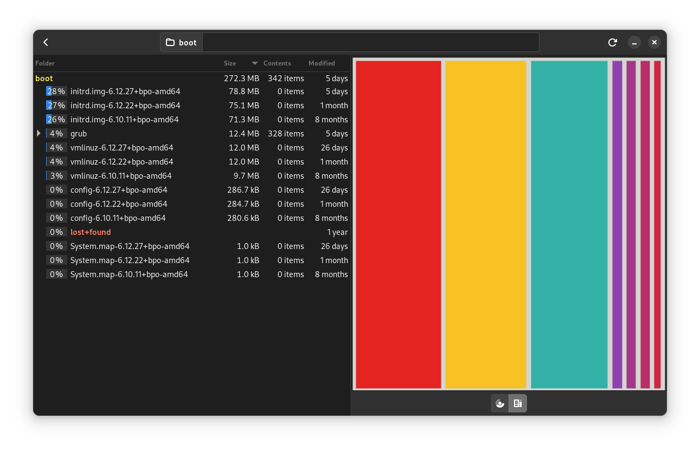The width and height of the screenshot is (700, 452).
Task: Click the red rectangle in the treemap
Action: coord(399,225)
